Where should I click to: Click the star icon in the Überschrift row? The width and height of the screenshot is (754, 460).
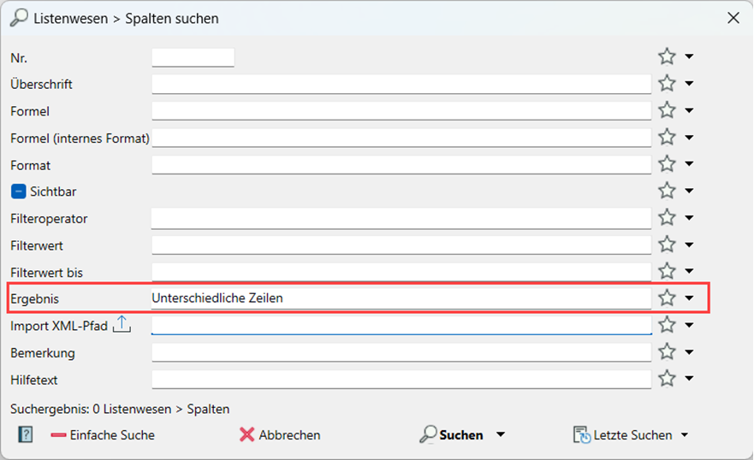pos(667,84)
